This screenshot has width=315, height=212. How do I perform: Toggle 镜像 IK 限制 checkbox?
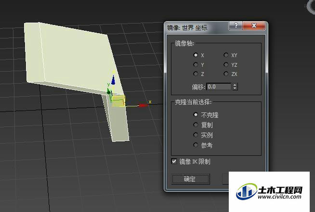click(x=174, y=161)
